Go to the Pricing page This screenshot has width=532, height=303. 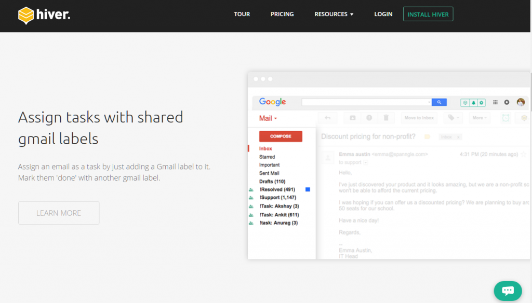282,14
